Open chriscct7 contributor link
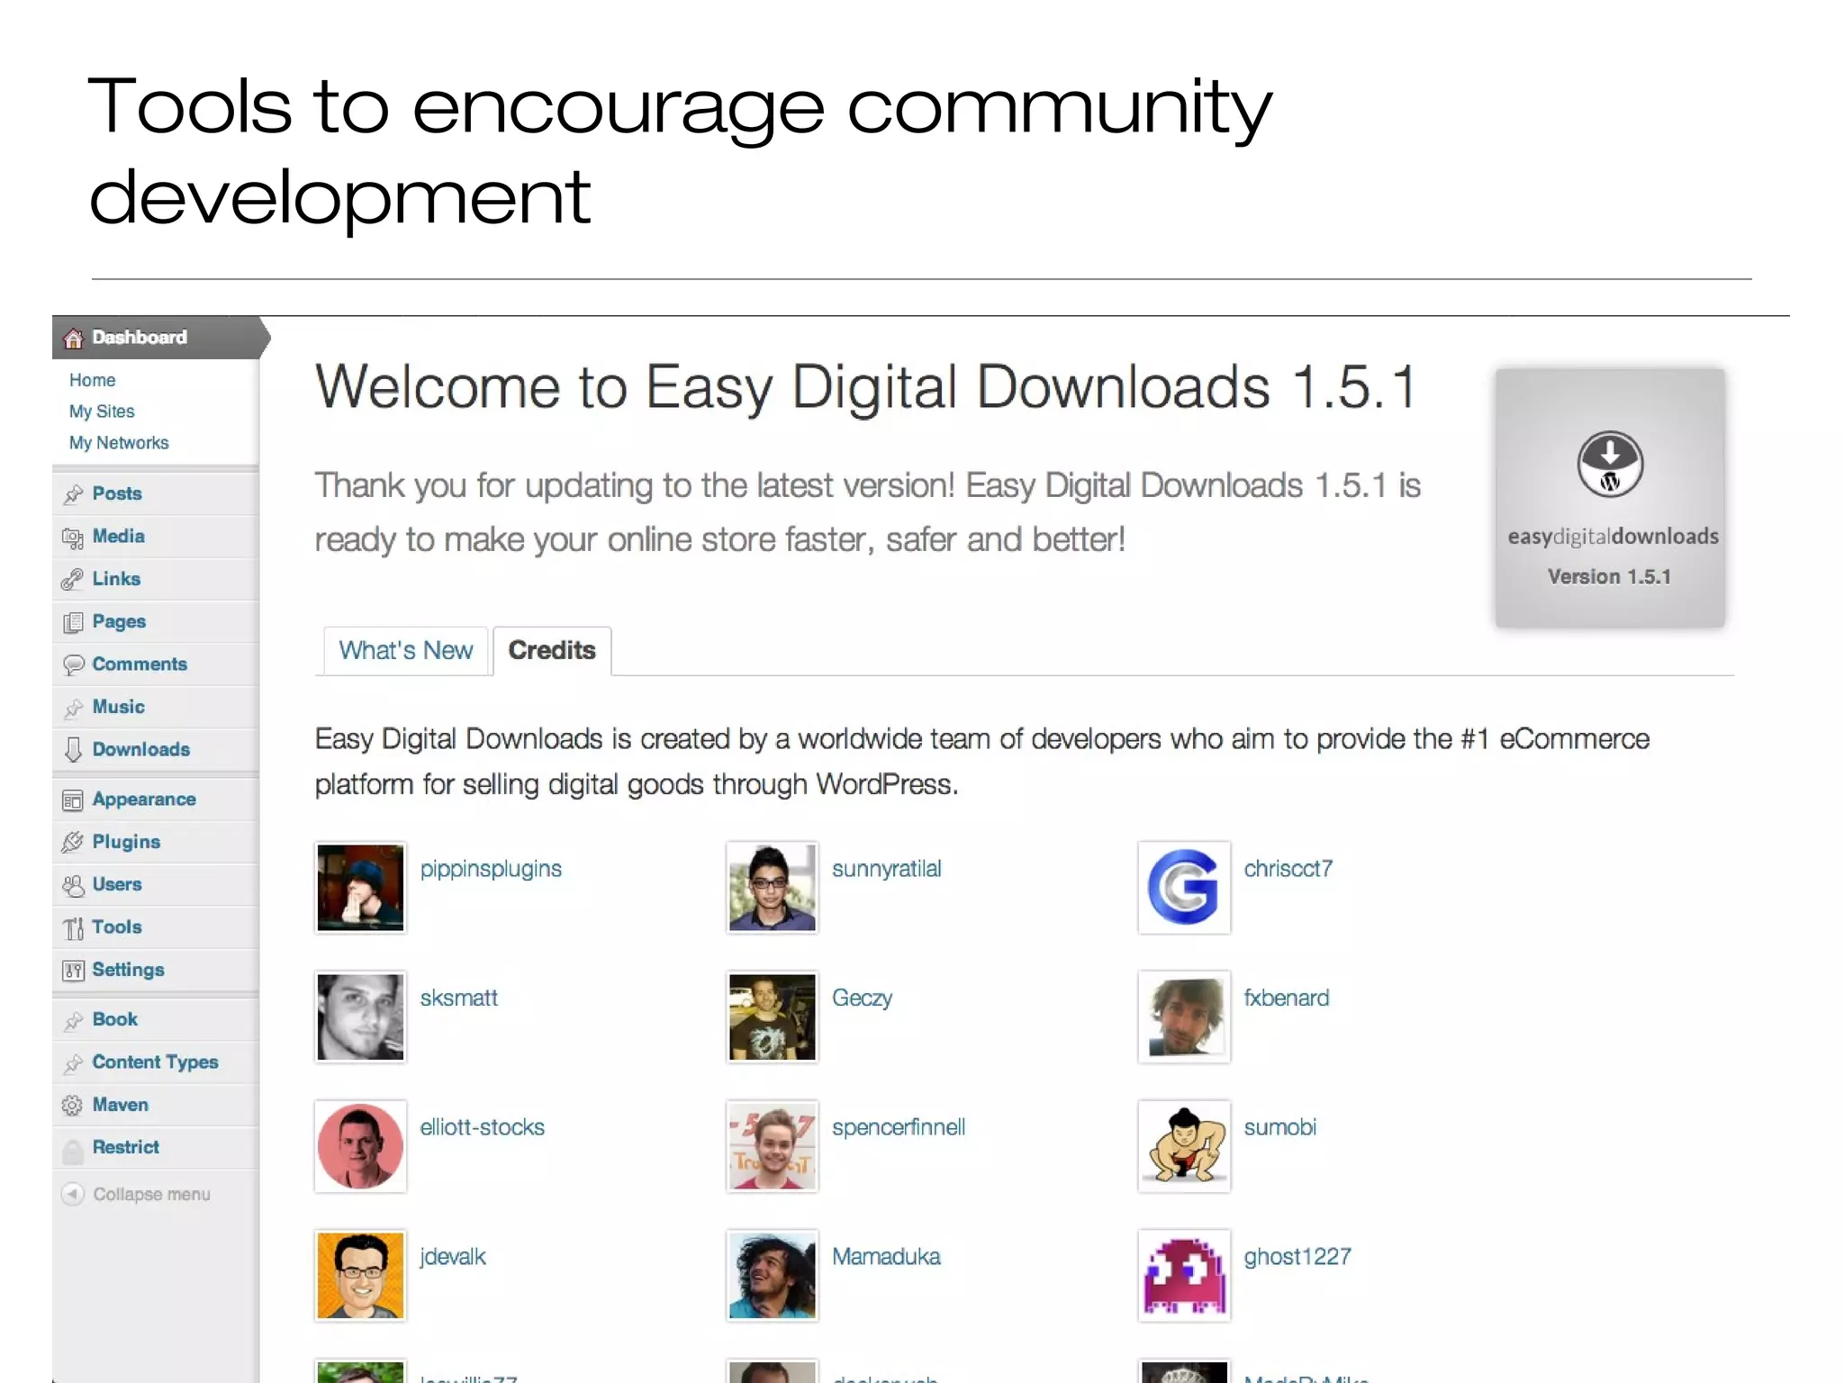 click(1288, 869)
